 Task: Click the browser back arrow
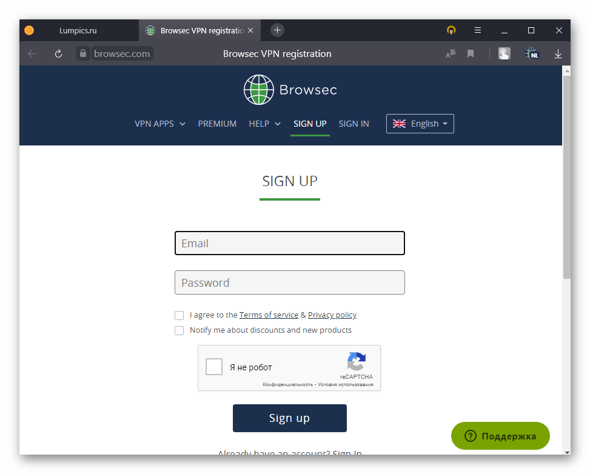[32, 54]
